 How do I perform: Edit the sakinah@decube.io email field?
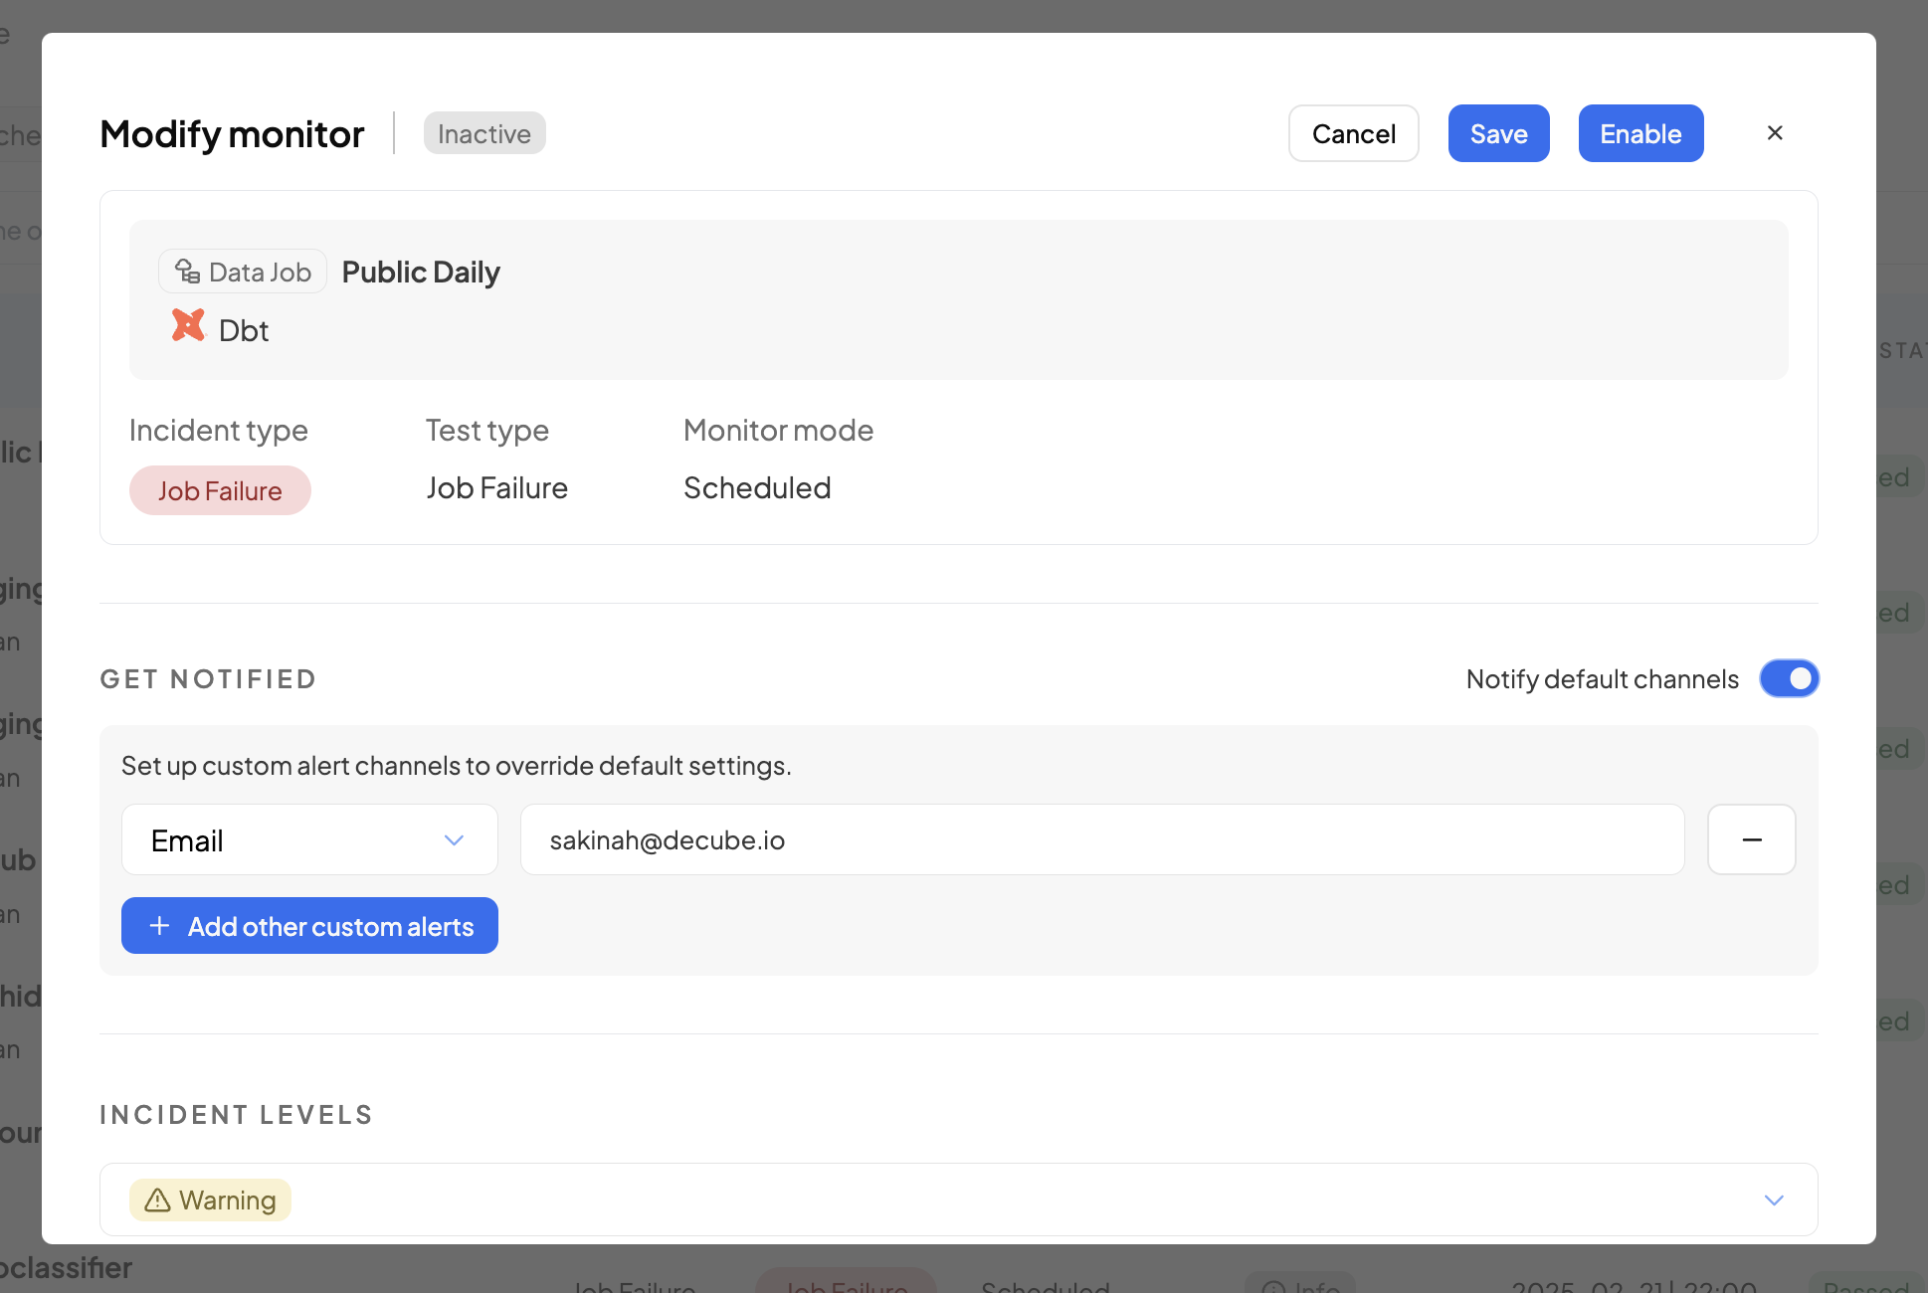1101,840
